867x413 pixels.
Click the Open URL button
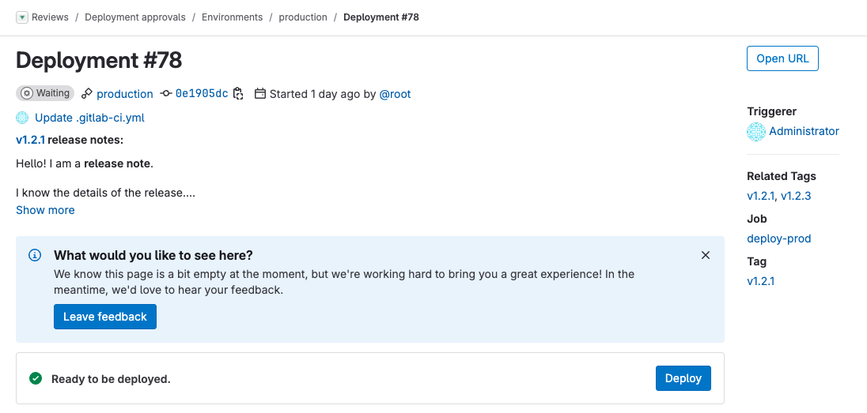(x=782, y=58)
